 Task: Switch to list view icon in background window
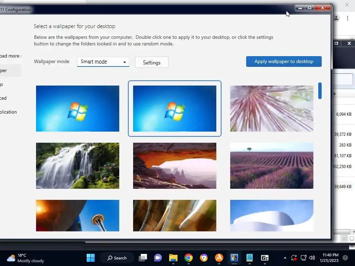(344, 239)
